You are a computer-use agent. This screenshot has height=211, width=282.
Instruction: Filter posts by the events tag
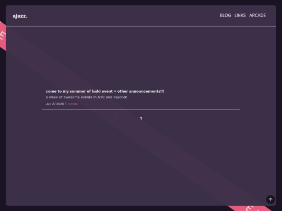pos(73,104)
